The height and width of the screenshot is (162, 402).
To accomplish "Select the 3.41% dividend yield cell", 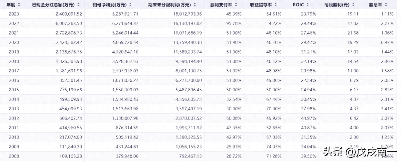I will [x=387, y=109].
